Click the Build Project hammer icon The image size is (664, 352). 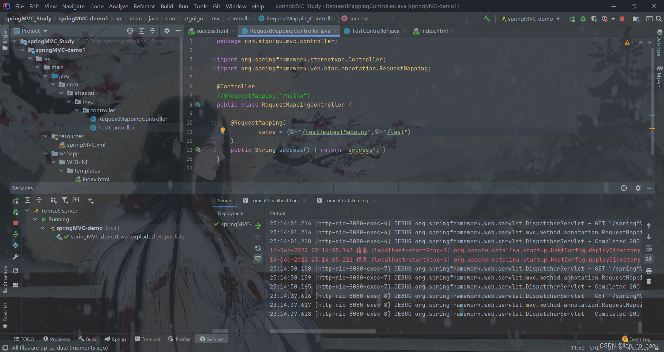(487, 19)
